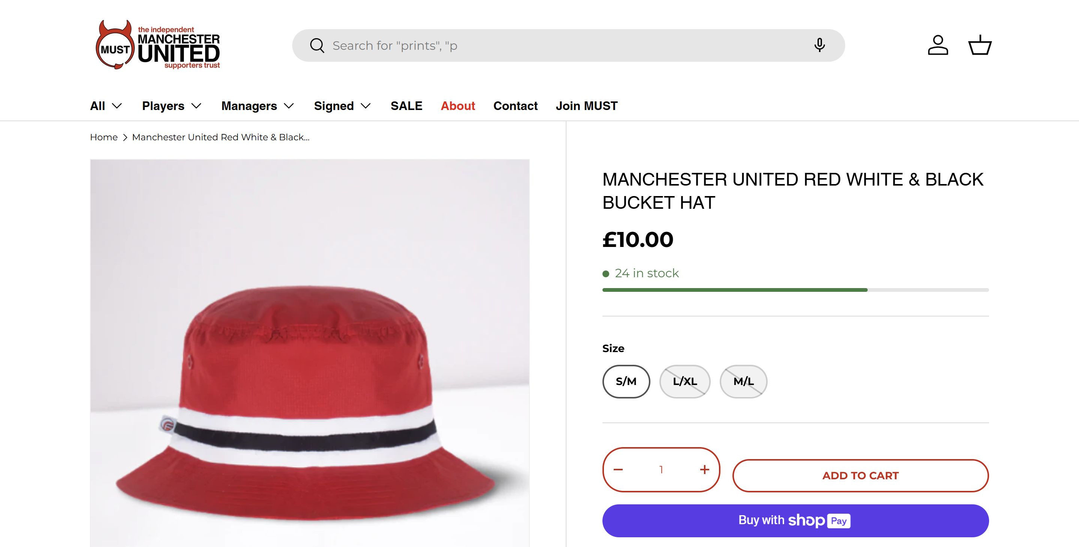Open the shopping basket icon
This screenshot has height=547, width=1079.
pos(980,45)
